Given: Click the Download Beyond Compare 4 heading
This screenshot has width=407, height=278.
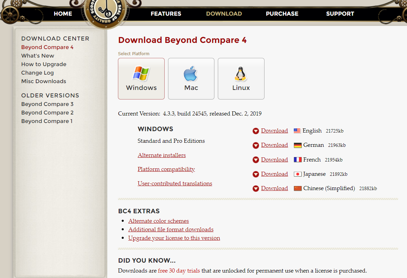Looking at the screenshot, I should [182, 40].
